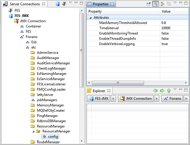The width and height of the screenshot is (190, 145).
Task: Click the FMQConfigLoader folder icon
Action: click(x=32, y=89)
